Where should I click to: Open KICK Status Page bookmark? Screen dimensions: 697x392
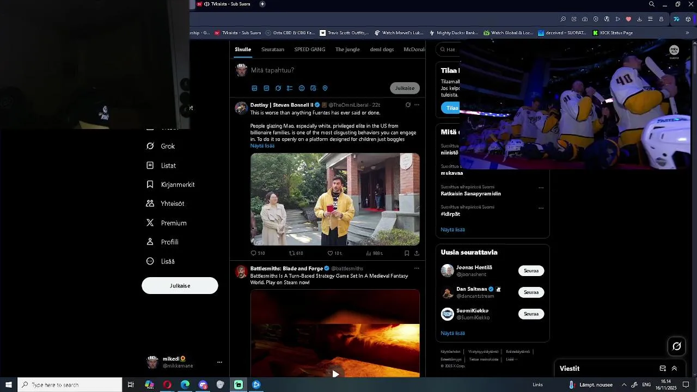pyautogui.click(x=612, y=33)
